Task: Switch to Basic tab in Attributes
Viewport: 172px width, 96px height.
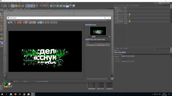Action: tap(116, 53)
